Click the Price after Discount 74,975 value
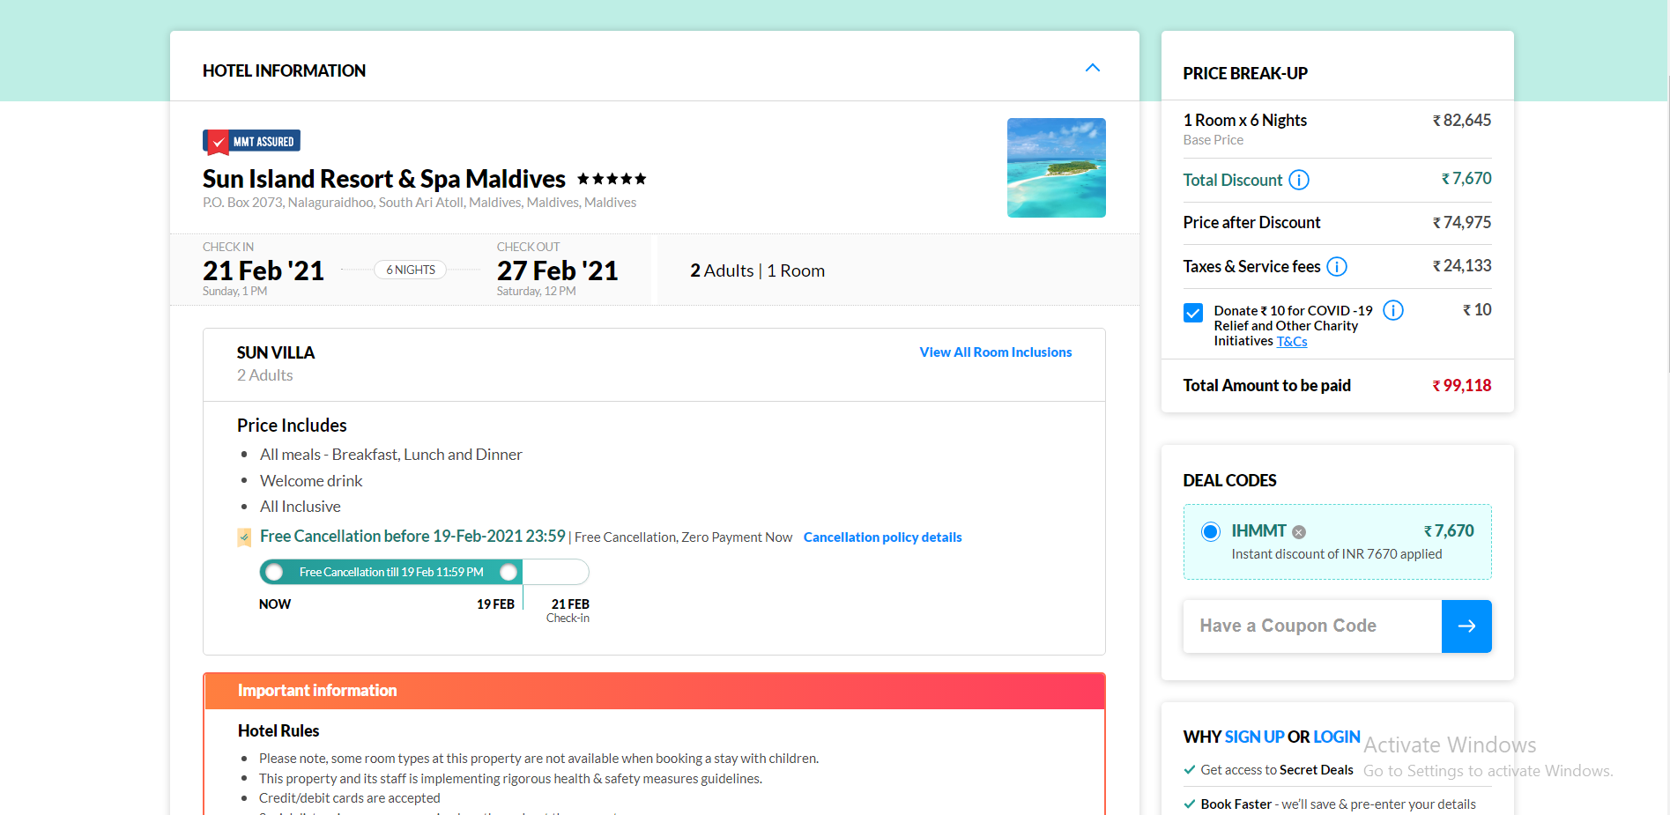 click(x=1462, y=223)
